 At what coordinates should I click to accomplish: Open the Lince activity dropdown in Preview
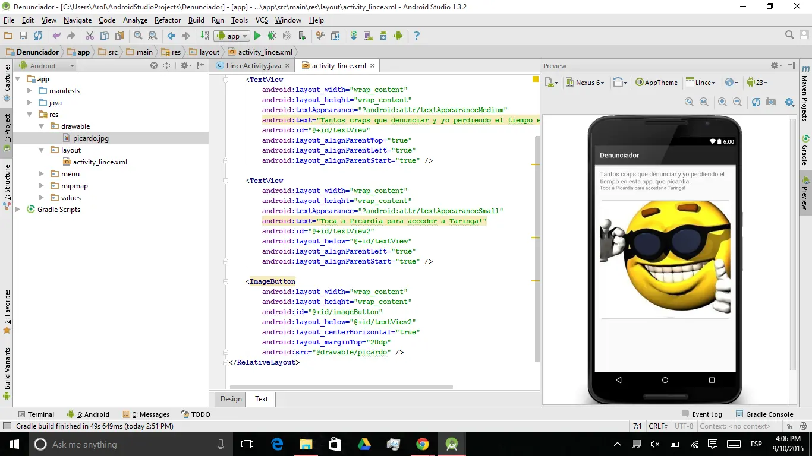(x=701, y=83)
